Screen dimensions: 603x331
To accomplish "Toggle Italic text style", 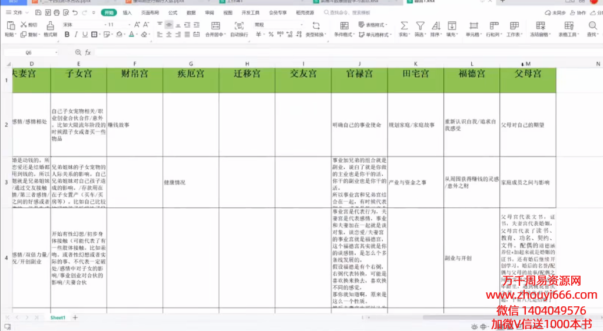I will [77, 35].
